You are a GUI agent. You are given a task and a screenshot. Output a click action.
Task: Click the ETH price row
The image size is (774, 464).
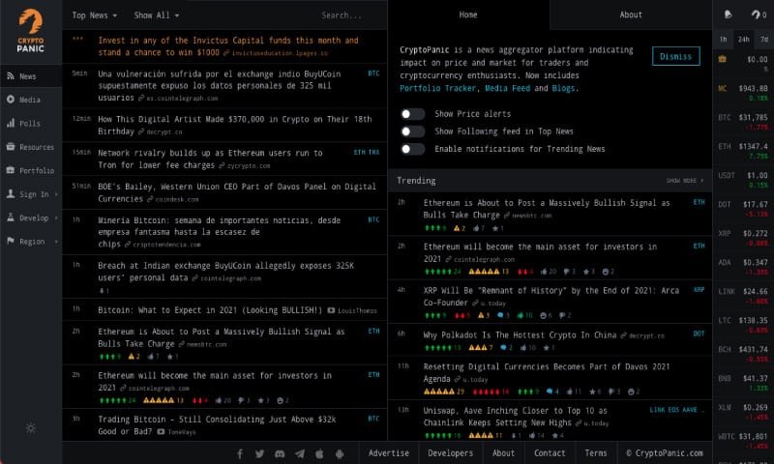point(743,150)
